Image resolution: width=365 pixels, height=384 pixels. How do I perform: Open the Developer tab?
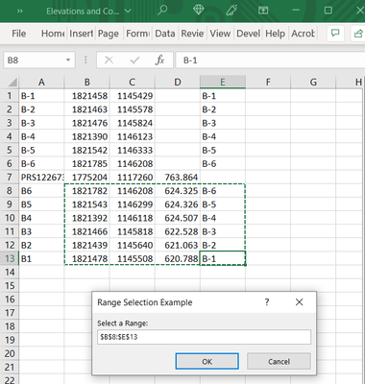(x=248, y=34)
